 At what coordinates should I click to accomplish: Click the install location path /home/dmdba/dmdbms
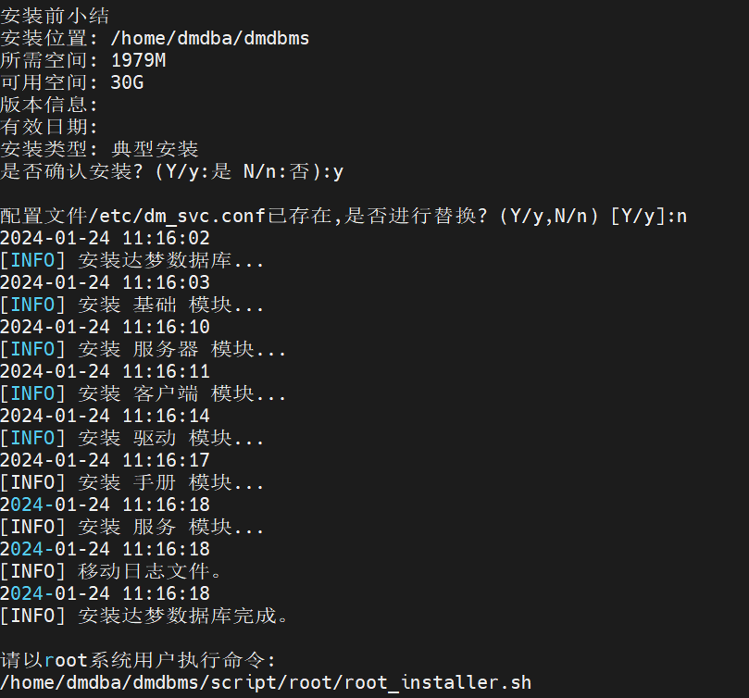(209, 38)
